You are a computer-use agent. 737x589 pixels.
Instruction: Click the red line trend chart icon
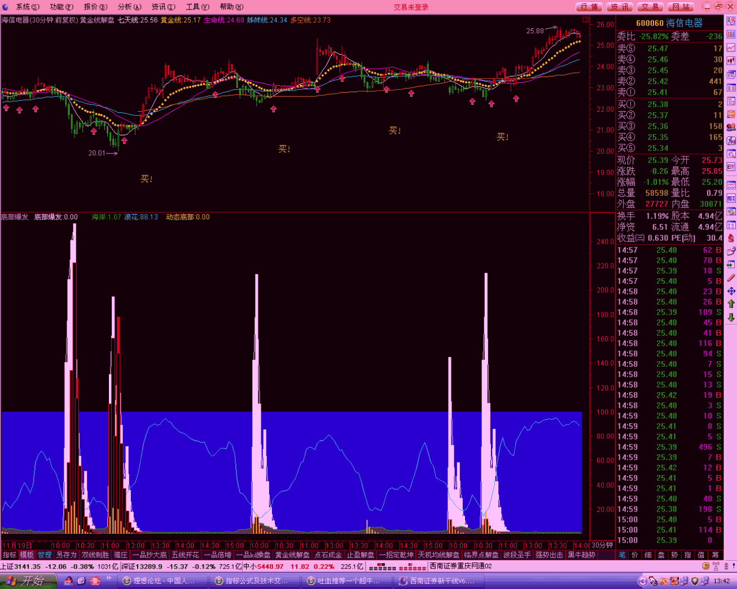coord(731,48)
